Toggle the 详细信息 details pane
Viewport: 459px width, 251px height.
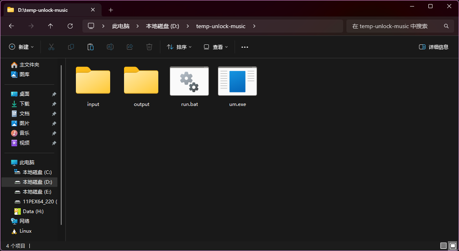[x=434, y=47]
